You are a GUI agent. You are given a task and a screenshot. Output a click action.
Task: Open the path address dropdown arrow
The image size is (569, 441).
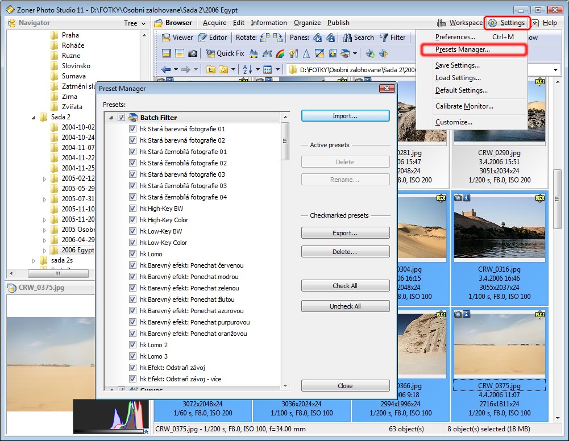click(x=555, y=69)
